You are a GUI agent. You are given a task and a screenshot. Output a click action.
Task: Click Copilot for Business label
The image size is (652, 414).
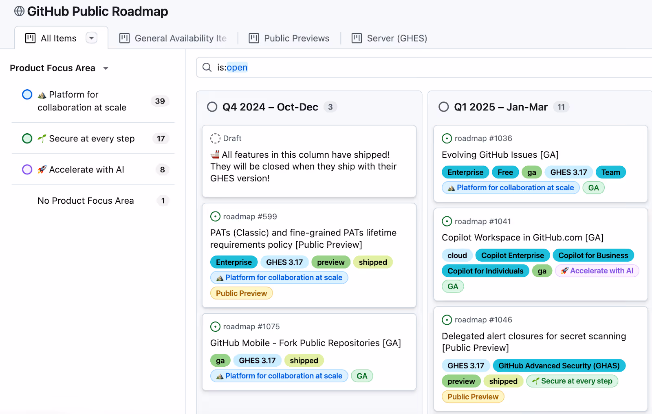(x=593, y=255)
